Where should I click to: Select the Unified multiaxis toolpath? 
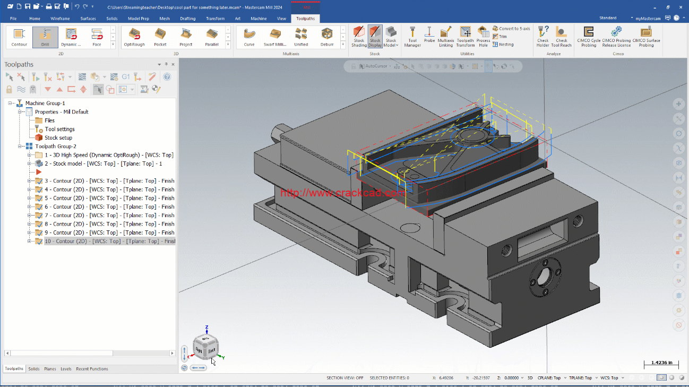(x=301, y=37)
